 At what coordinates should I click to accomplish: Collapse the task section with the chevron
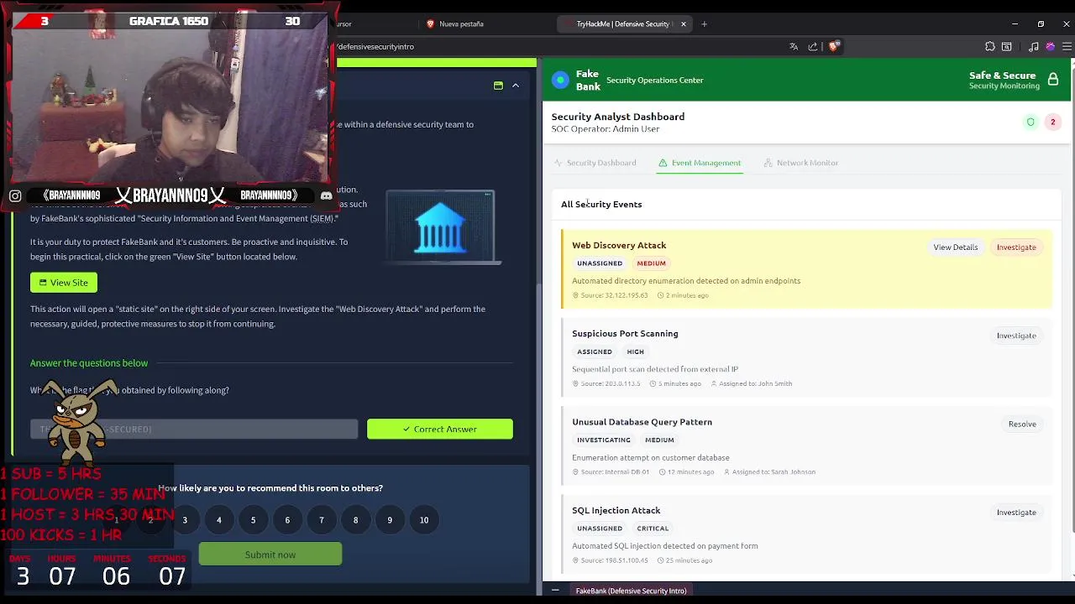516,86
